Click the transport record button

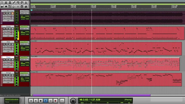click(x=55, y=101)
